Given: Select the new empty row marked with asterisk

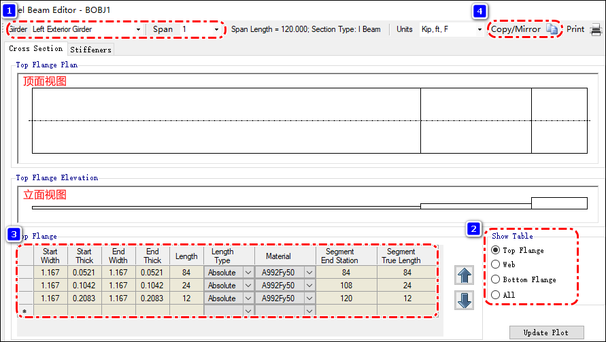Looking at the screenshot, I should [25, 311].
